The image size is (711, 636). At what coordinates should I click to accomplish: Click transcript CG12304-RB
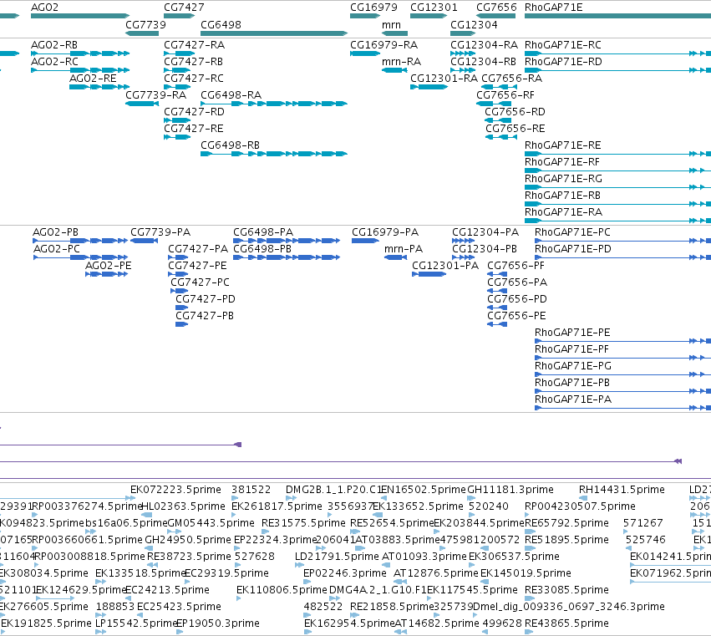(x=483, y=62)
